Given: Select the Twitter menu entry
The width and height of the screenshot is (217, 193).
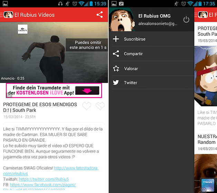Looking at the screenshot, I should pyautogui.click(x=151, y=83).
